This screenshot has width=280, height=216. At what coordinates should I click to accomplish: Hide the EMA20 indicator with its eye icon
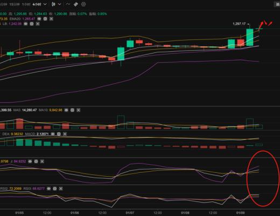(x=39, y=19)
